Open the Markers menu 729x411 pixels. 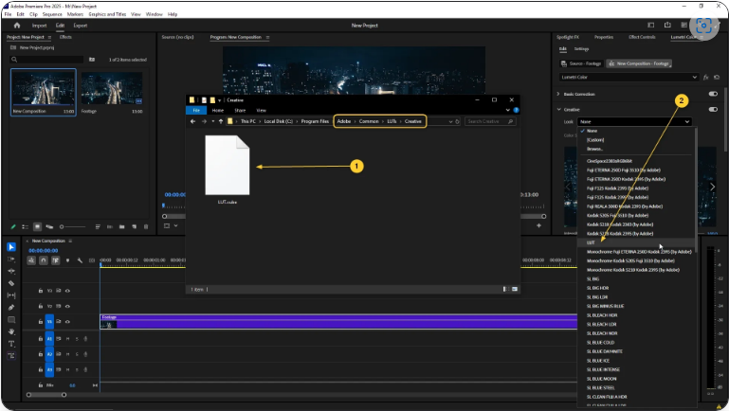click(75, 14)
